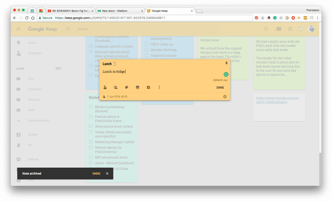Archive the Lunch note with the archive icon

coord(148,87)
